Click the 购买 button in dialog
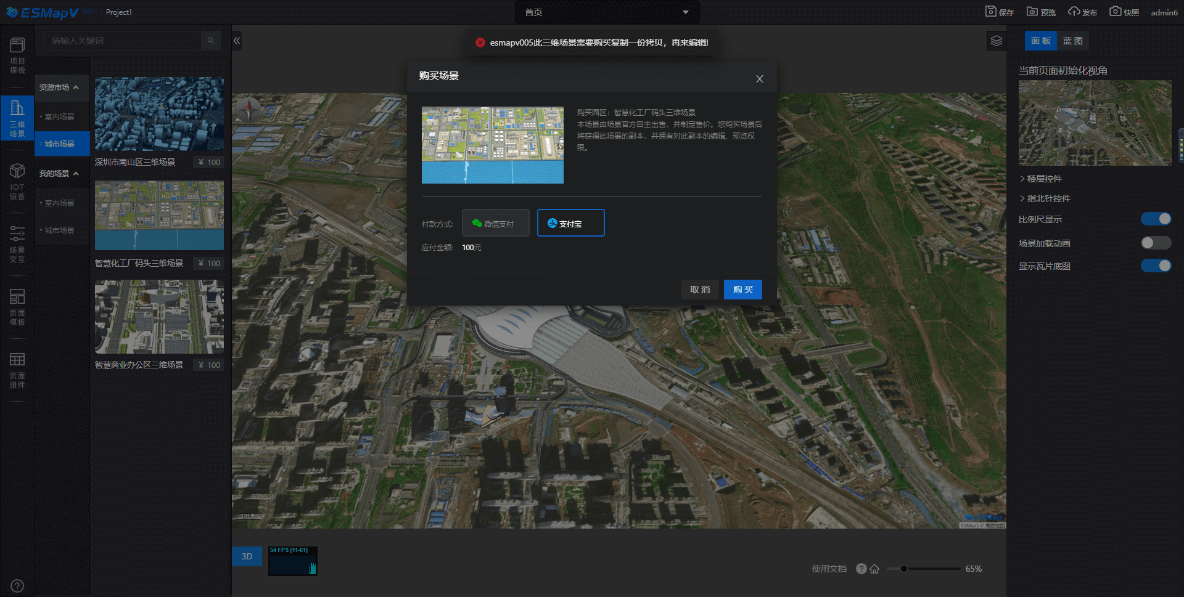This screenshot has width=1184, height=597. pos(742,290)
